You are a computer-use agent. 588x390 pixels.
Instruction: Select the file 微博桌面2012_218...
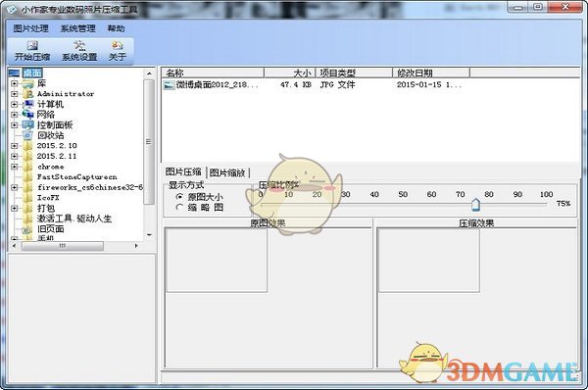tap(218, 85)
